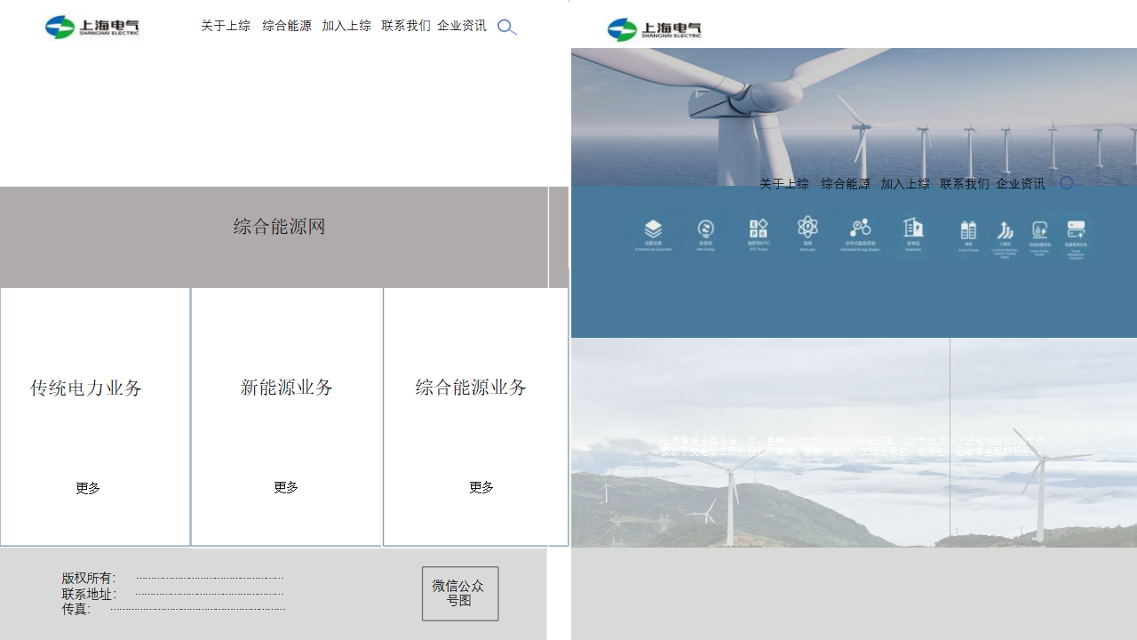
Task: Click 联系我们 in the banner navigation
Action: pos(965,184)
